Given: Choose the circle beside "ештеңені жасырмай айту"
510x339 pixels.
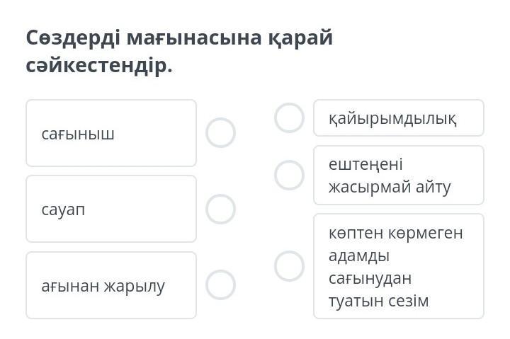Looking at the screenshot, I should [289, 175].
